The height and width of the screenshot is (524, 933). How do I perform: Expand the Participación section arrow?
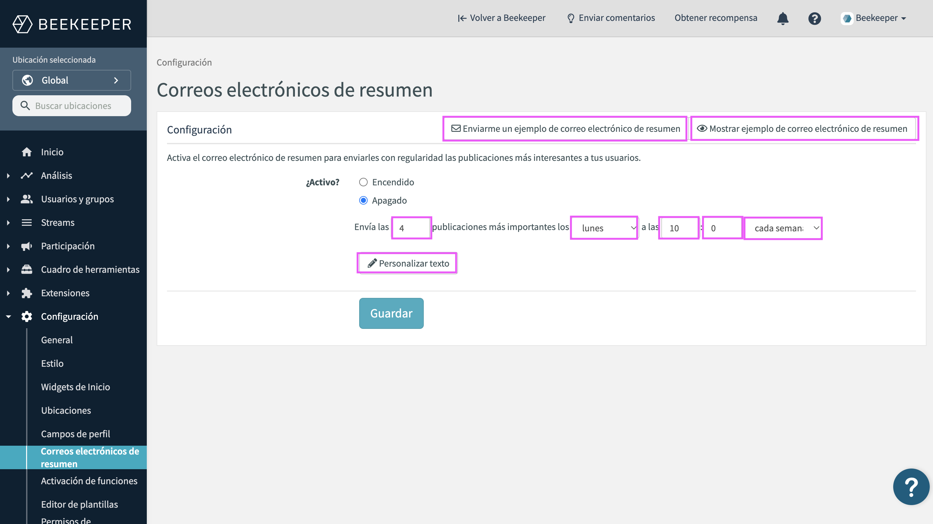tap(8, 246)
